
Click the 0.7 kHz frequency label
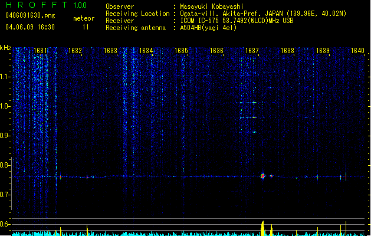click(x=5, y=195)
